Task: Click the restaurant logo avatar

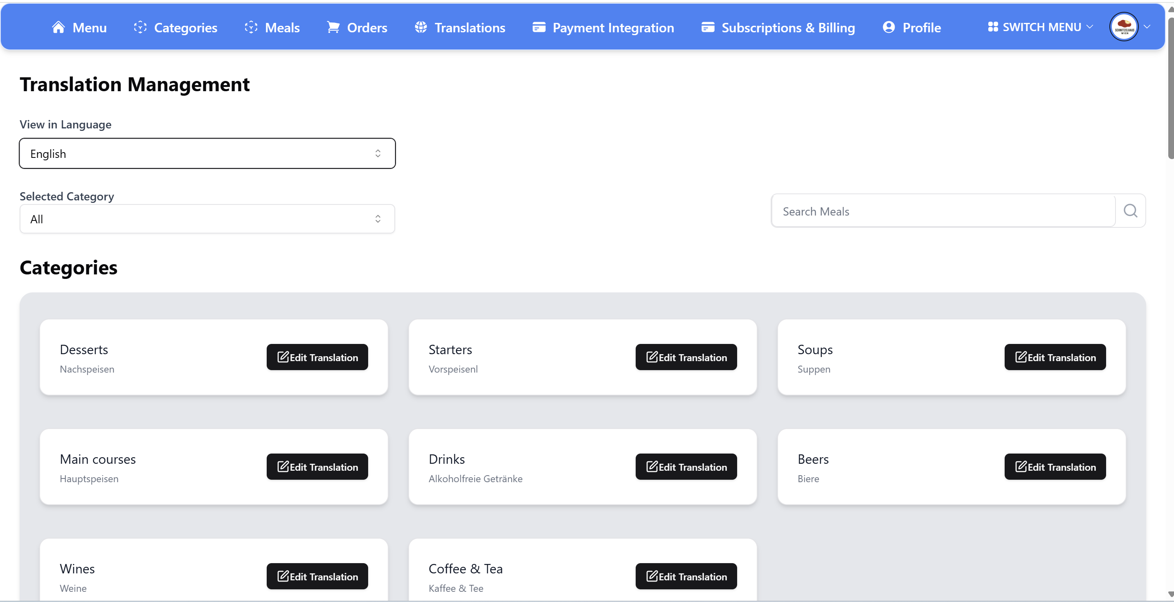Action: 1124,27
